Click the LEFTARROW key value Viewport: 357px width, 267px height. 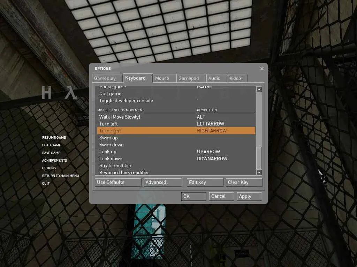click(211, 124)
